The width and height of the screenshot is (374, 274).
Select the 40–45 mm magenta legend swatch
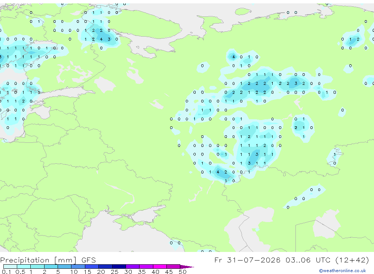(160, 267)
